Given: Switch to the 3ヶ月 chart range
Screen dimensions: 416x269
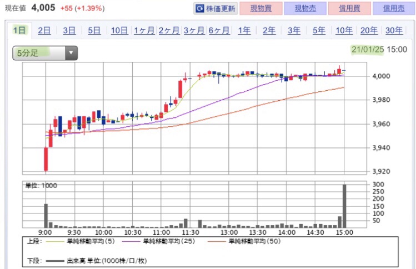Looking at the screenshot, I should (194, 30).
